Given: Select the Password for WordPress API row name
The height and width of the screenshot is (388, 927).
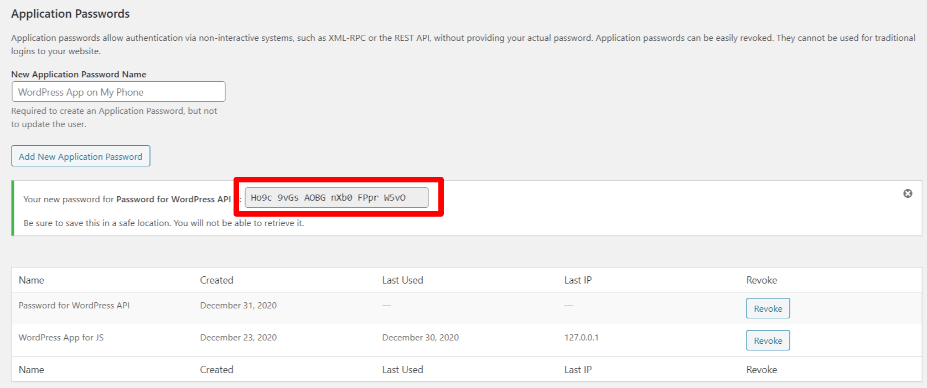Looking at the screenshot, I should [x=74, y=306].
